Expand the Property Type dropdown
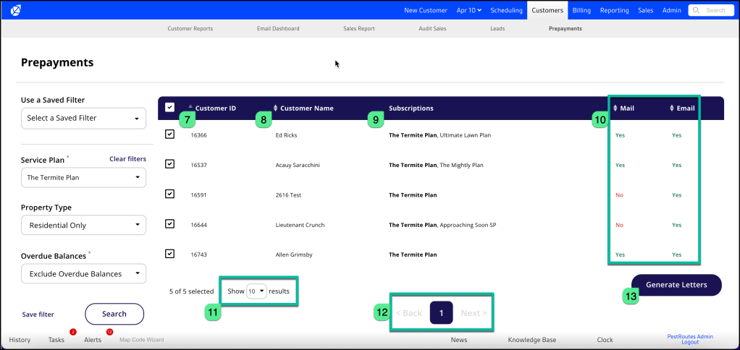Image resolution: width=740 pixels, height=350 pixels. coord(83,226)
